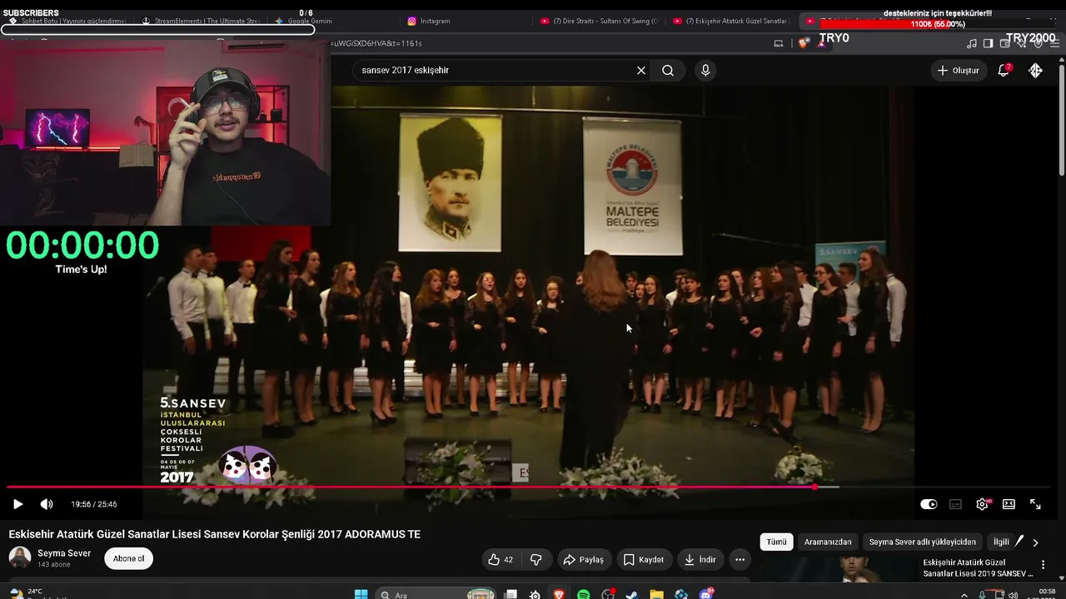1066x599 pixels.
Task: Open suggested Eskişehir 2019 SANSEV video title
Action: coord(978,568)
